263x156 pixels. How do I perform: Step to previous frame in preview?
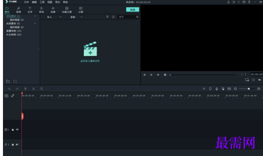click(x=144, y=75)
